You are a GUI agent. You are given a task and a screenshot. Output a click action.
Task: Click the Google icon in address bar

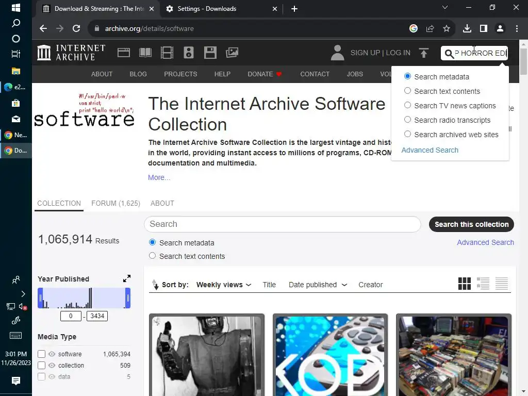414,29
